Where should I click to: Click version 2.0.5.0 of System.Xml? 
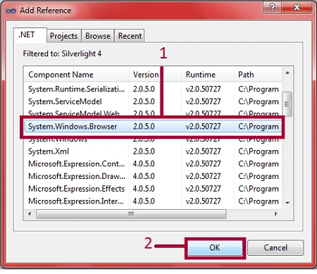144,151
